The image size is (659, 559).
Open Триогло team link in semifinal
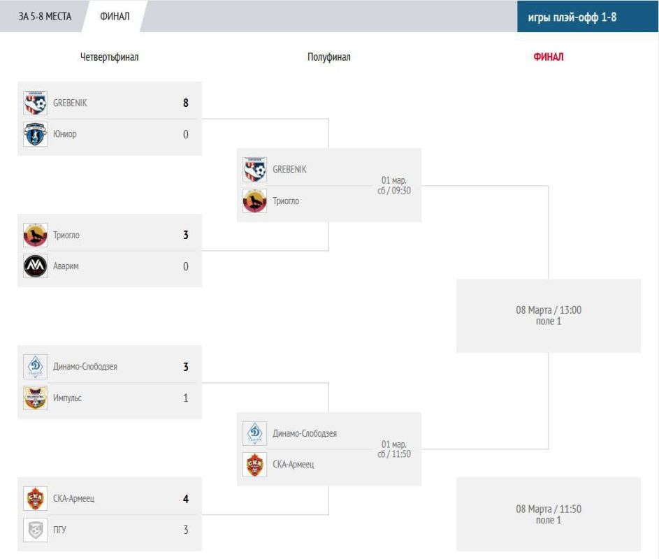click(287, 201)
